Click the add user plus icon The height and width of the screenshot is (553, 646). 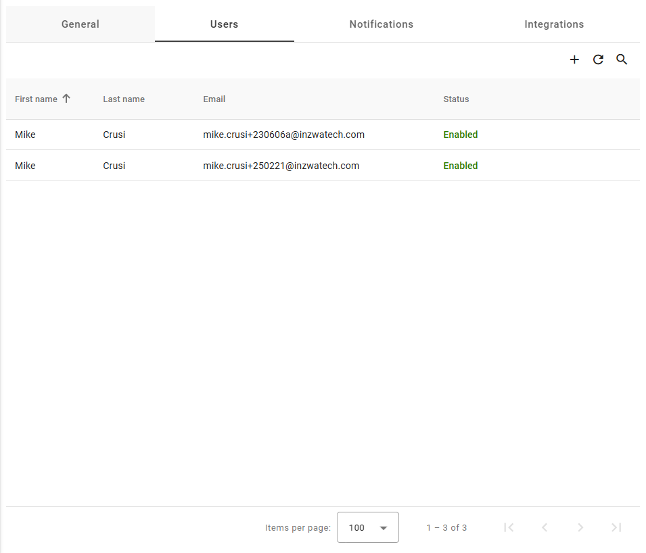click(574, 59)
